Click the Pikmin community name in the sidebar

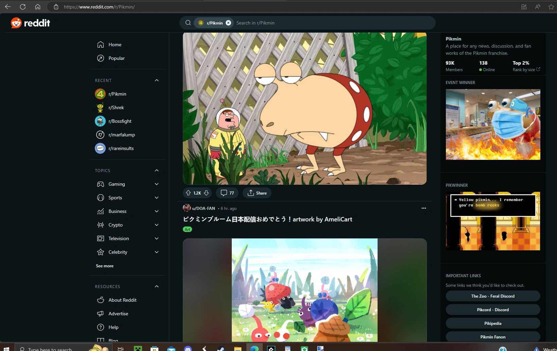(x=453, y=39)
